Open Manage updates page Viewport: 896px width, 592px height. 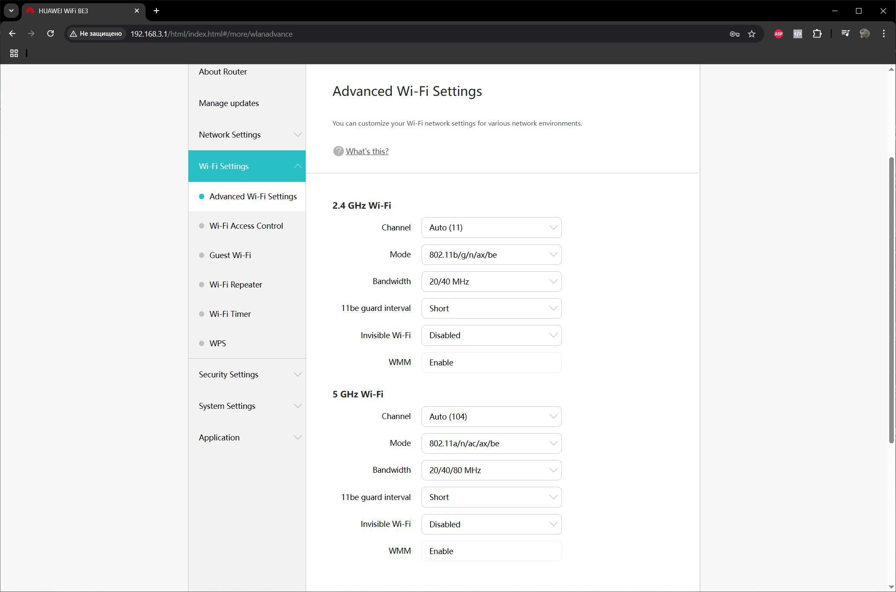[229, 103]
